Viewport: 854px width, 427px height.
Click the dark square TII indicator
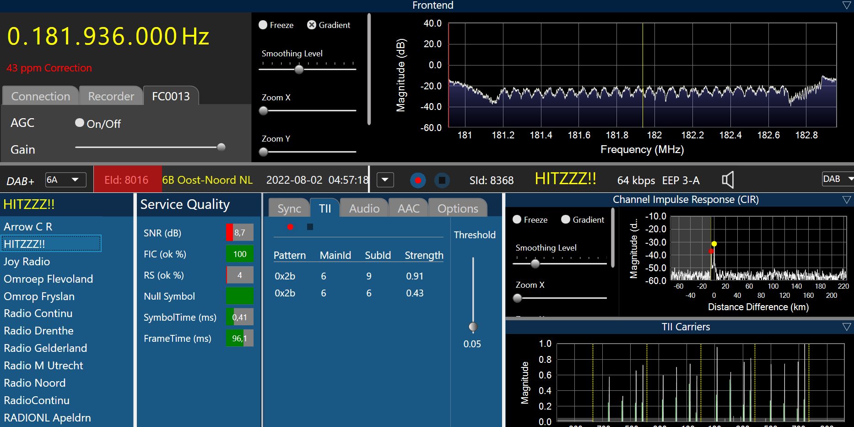pos(310,227)
